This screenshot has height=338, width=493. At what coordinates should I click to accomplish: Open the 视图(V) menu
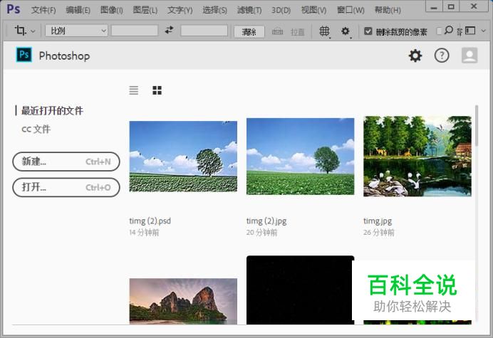click(313, 10)
